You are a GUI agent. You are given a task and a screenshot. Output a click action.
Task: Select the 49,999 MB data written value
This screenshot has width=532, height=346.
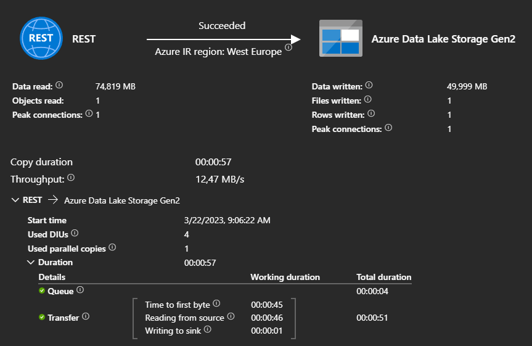pyautogui.click(x=467, y=86)
